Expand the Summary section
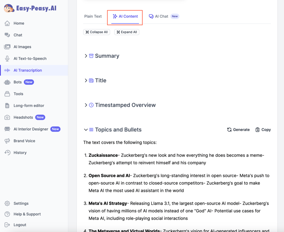Image resolution: width=284 pixels, height=232 pixels. point(86,56)
